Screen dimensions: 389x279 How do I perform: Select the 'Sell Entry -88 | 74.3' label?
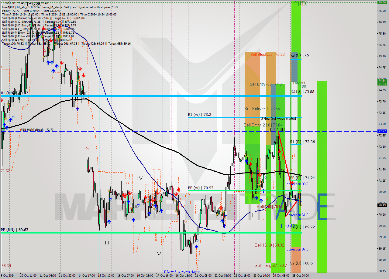pos(266,84)
